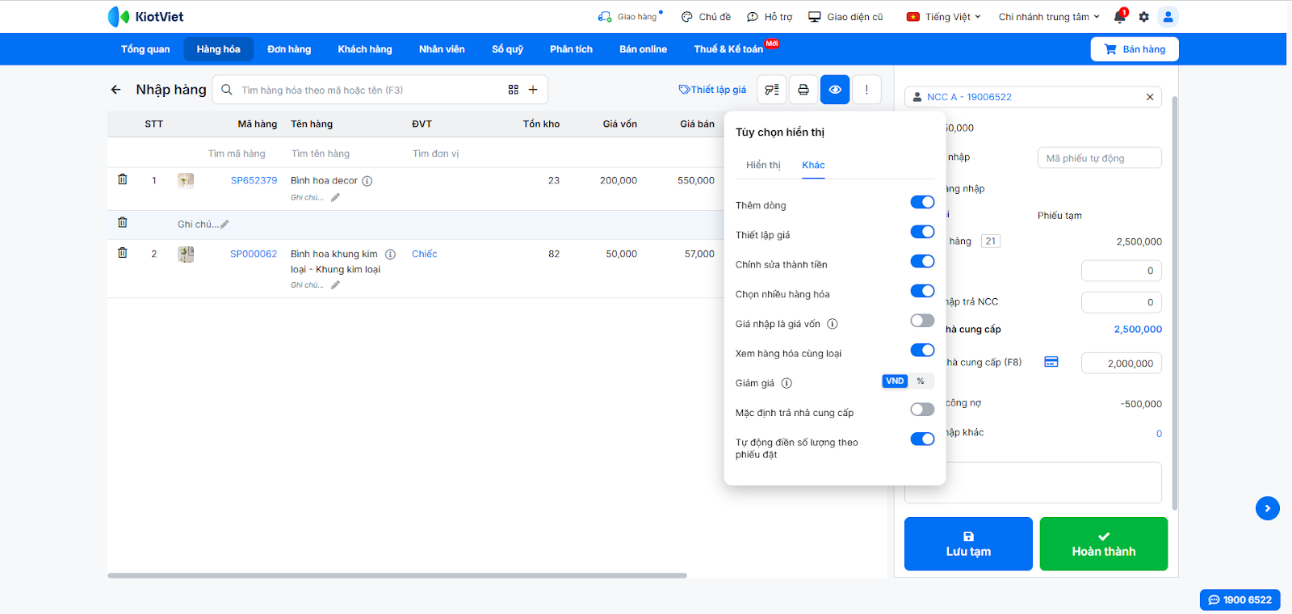1292x614 pixels.
Task: Click Bán hàng button
Action: pyautogui.click(x=1135, y=49)
